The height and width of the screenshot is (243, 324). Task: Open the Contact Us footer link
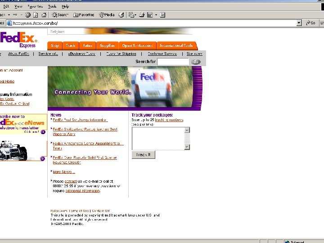coord(101,211)
